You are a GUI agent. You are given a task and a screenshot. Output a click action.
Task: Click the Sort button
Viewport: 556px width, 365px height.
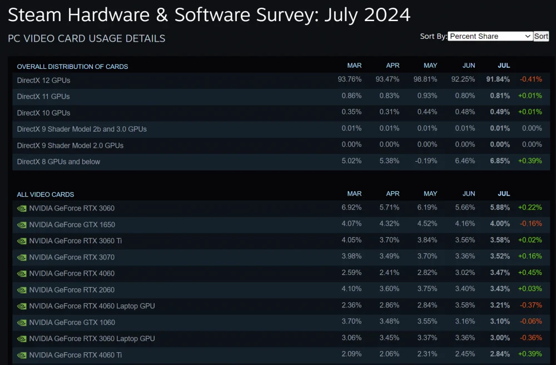pos(541,36)
